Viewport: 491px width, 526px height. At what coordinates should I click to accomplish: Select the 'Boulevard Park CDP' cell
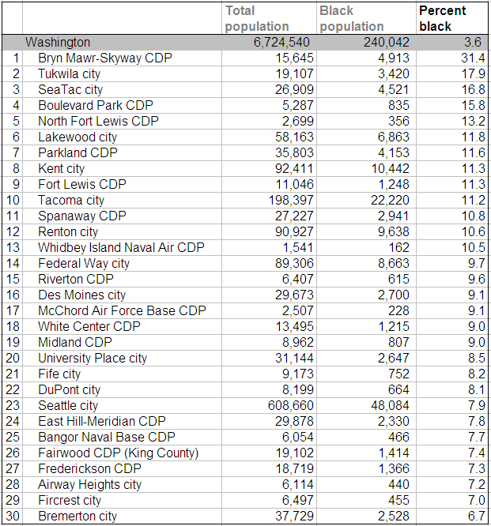click(122, 105)
